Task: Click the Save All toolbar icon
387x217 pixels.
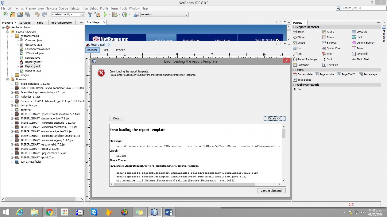Action: [x=27, y=15]
